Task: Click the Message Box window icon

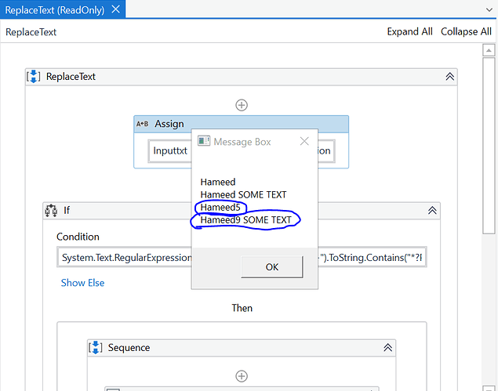Action: [x=203, y=142]
